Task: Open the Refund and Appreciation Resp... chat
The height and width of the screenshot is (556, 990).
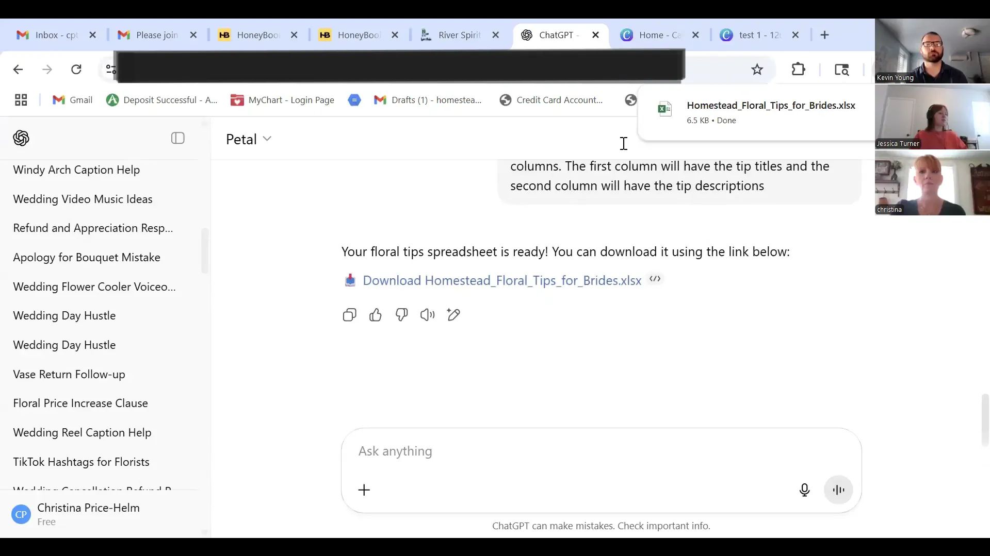Action: click(x=93, y=228)
